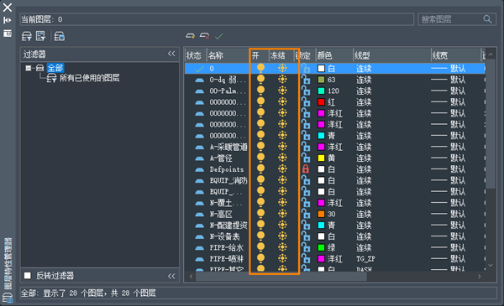This screenshot has width=504, height=306.
Task: Lock the N-设备表 layer
Action: tap(306, 236)
